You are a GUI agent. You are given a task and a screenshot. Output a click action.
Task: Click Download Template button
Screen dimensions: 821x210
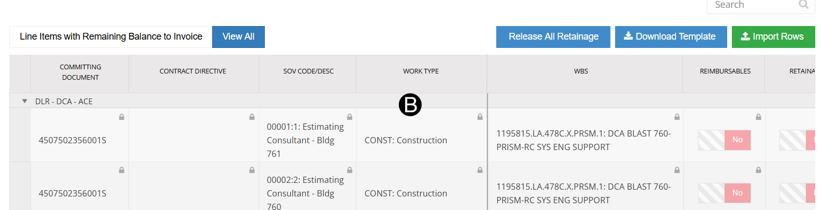coord(670,36)
